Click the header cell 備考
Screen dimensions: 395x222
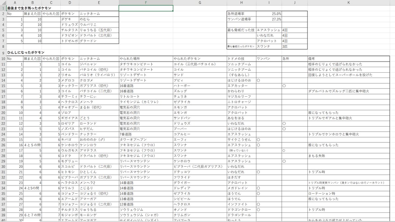(349, 59)
